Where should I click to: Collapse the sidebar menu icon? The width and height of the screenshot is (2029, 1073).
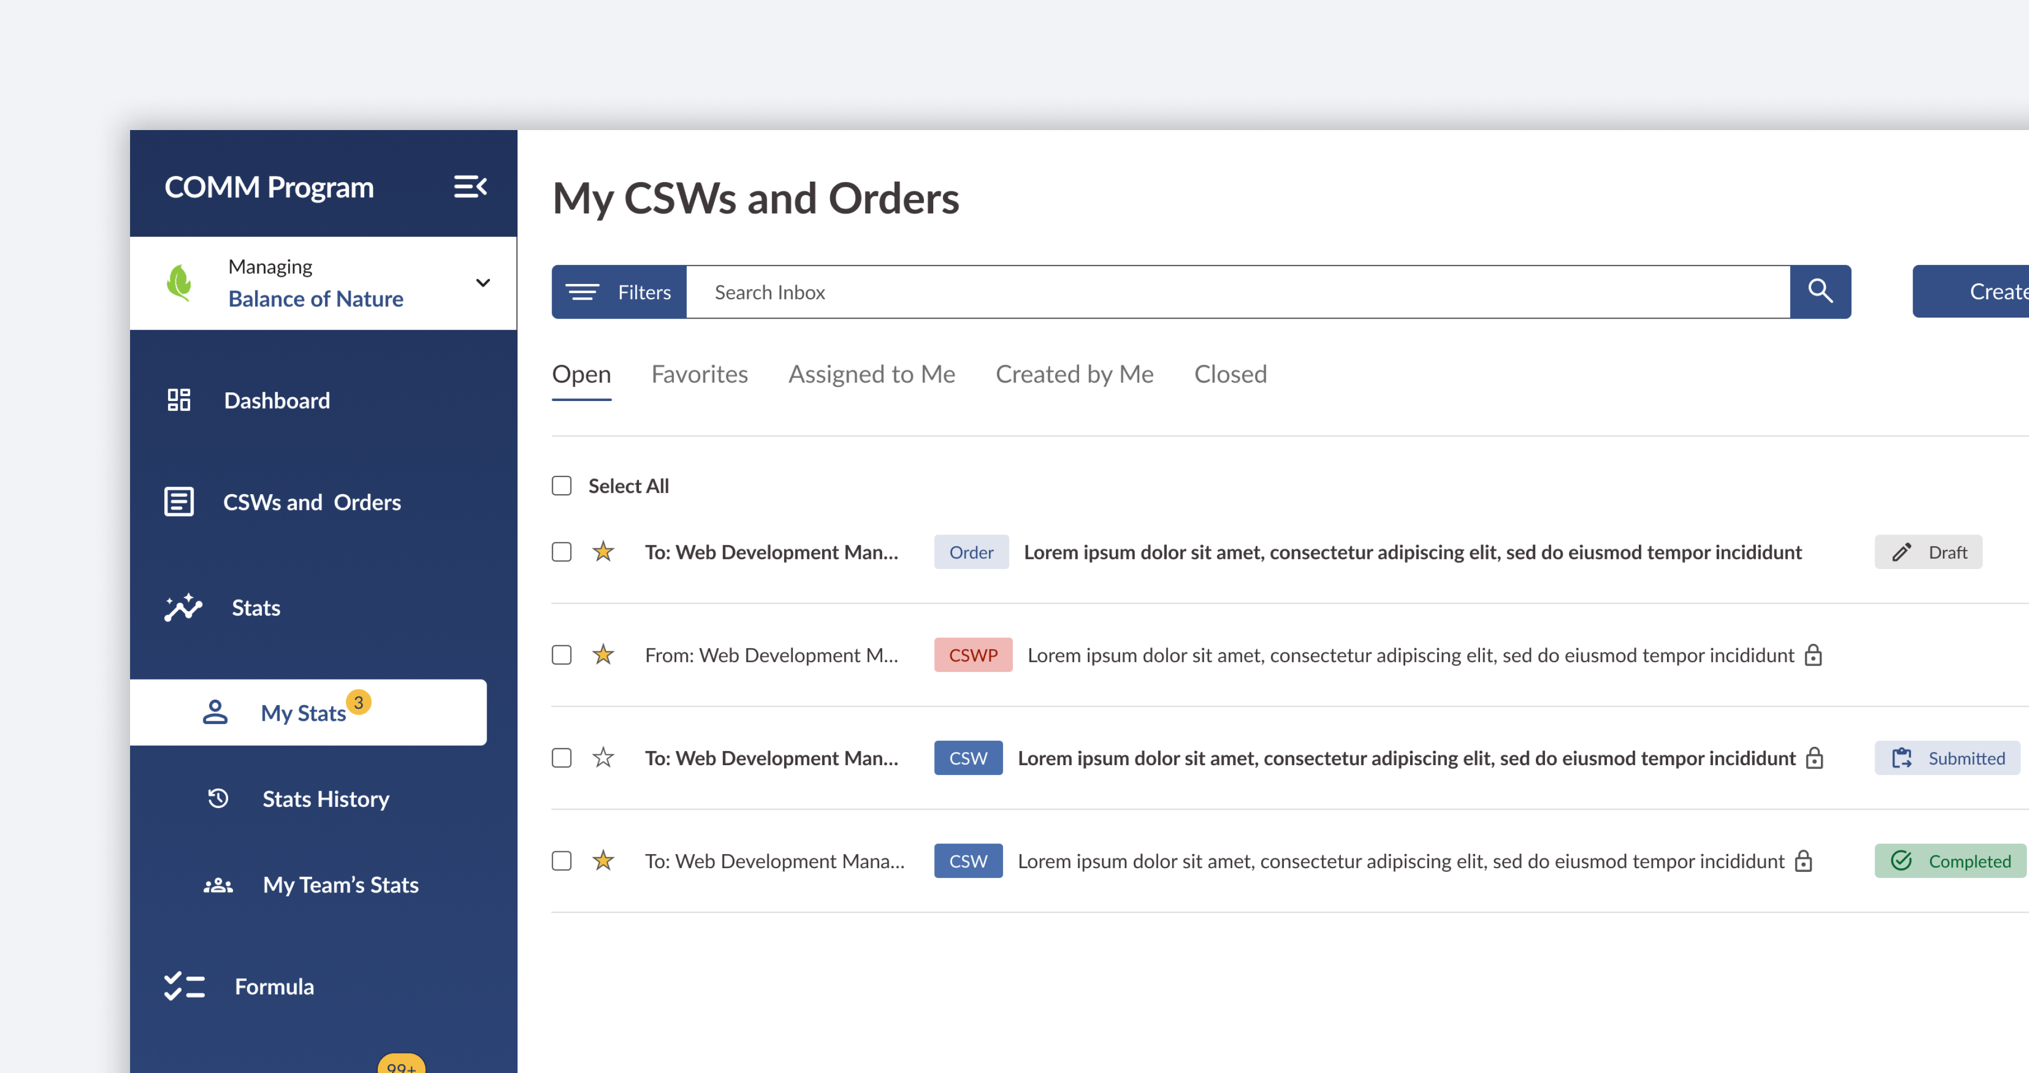click(x=470, y=187)
